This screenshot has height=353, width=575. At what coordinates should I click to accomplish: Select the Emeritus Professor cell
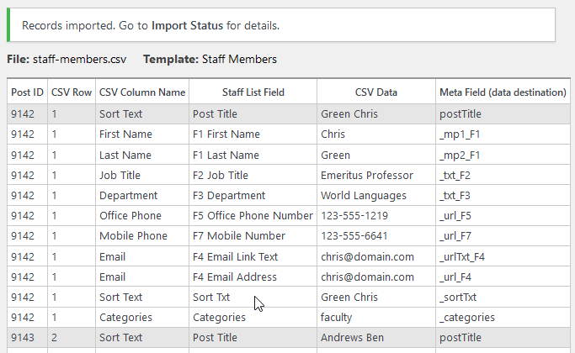tap(367, 175)
